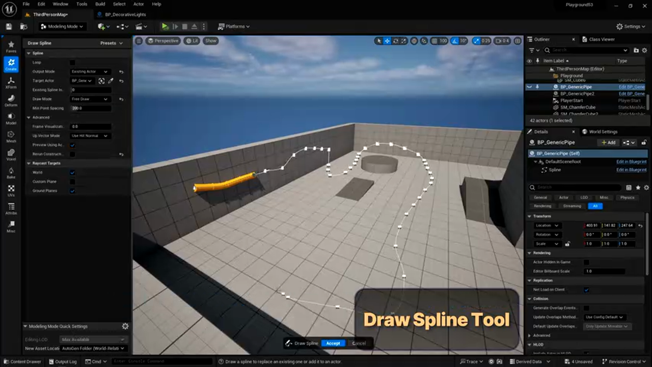Open the Draw Mode dropdown
Viewport: 652px width, 367px height.
click(x=90, y=99)
